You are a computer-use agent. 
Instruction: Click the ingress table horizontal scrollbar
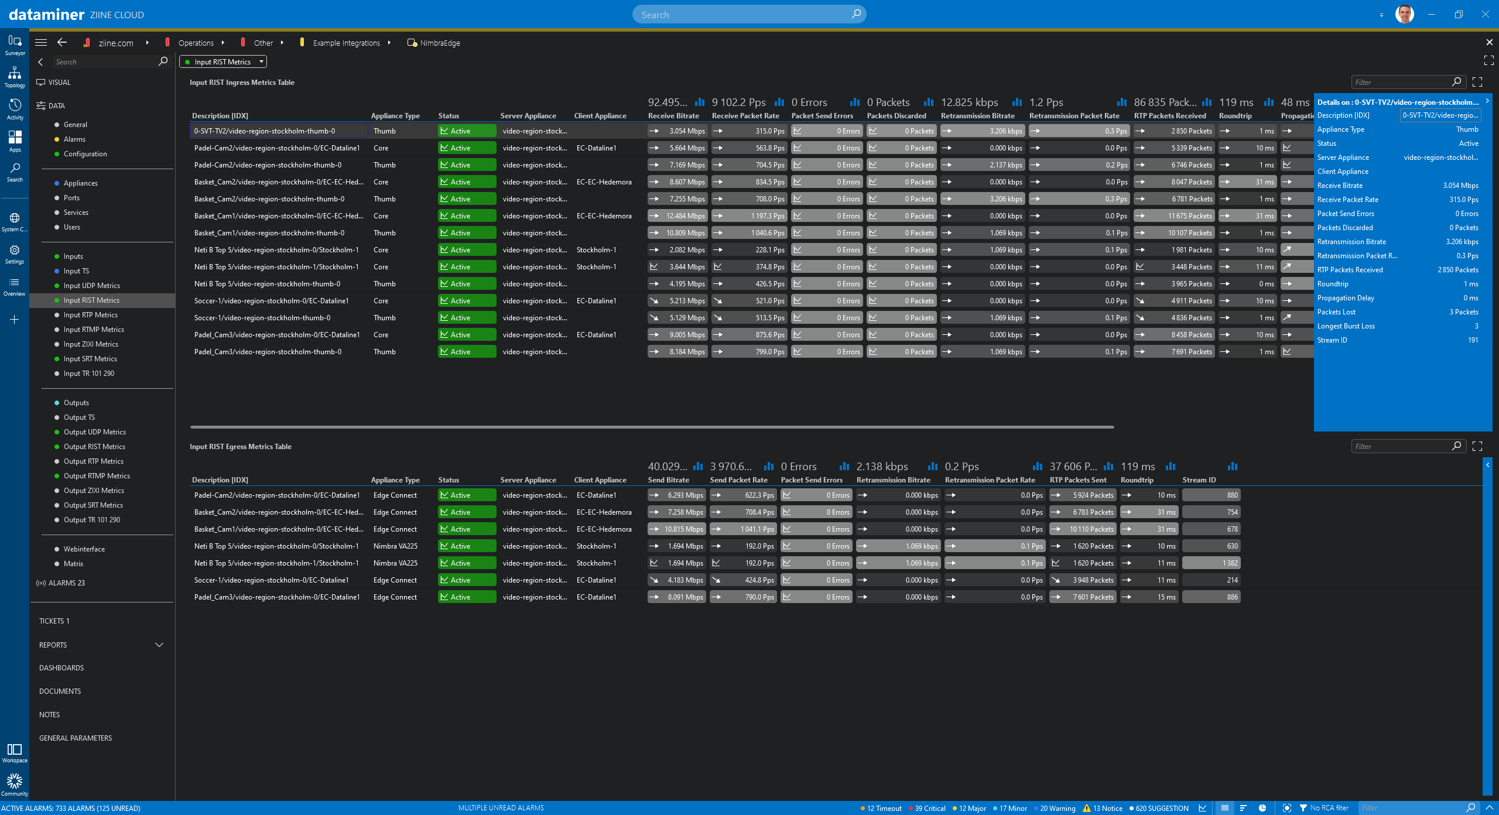pos(652,427)
